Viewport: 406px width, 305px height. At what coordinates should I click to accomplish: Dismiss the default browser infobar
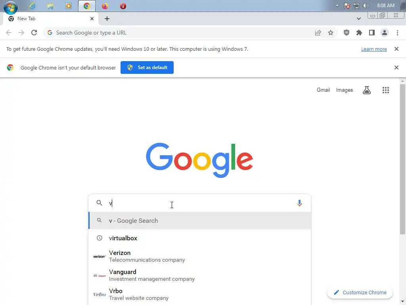pyautogui.click(x=396, y=68)
